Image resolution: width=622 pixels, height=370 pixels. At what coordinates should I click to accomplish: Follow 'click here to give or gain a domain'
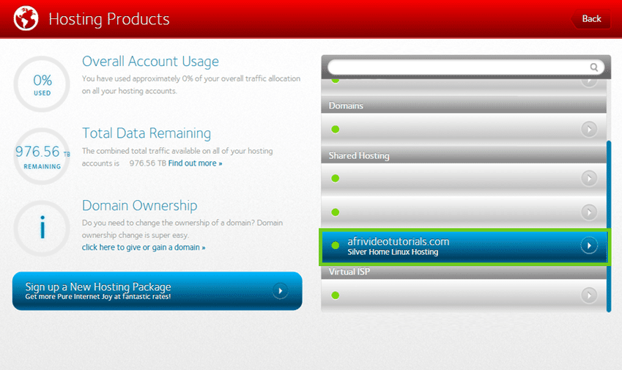tap(144, 248)
